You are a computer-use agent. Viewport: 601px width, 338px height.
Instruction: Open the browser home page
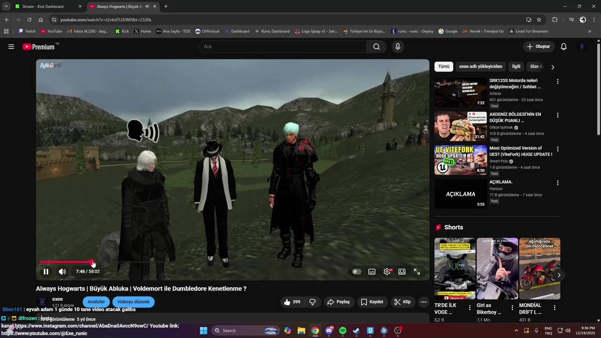pos(41,20)
